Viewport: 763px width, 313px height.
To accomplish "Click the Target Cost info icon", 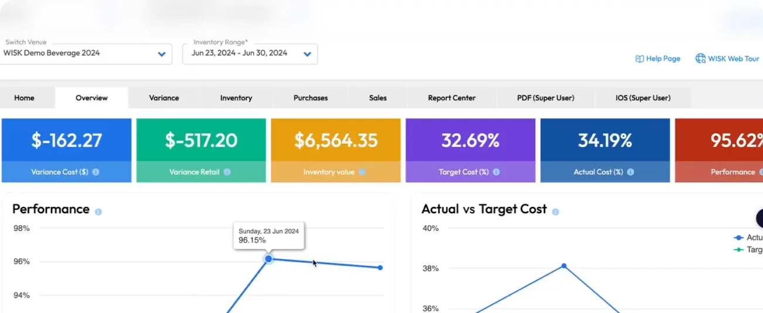I will [496, 172].
